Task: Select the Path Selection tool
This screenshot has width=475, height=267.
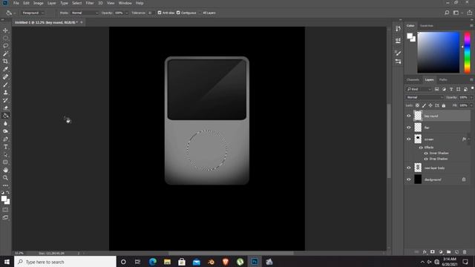Action: (x=5, y=155)
